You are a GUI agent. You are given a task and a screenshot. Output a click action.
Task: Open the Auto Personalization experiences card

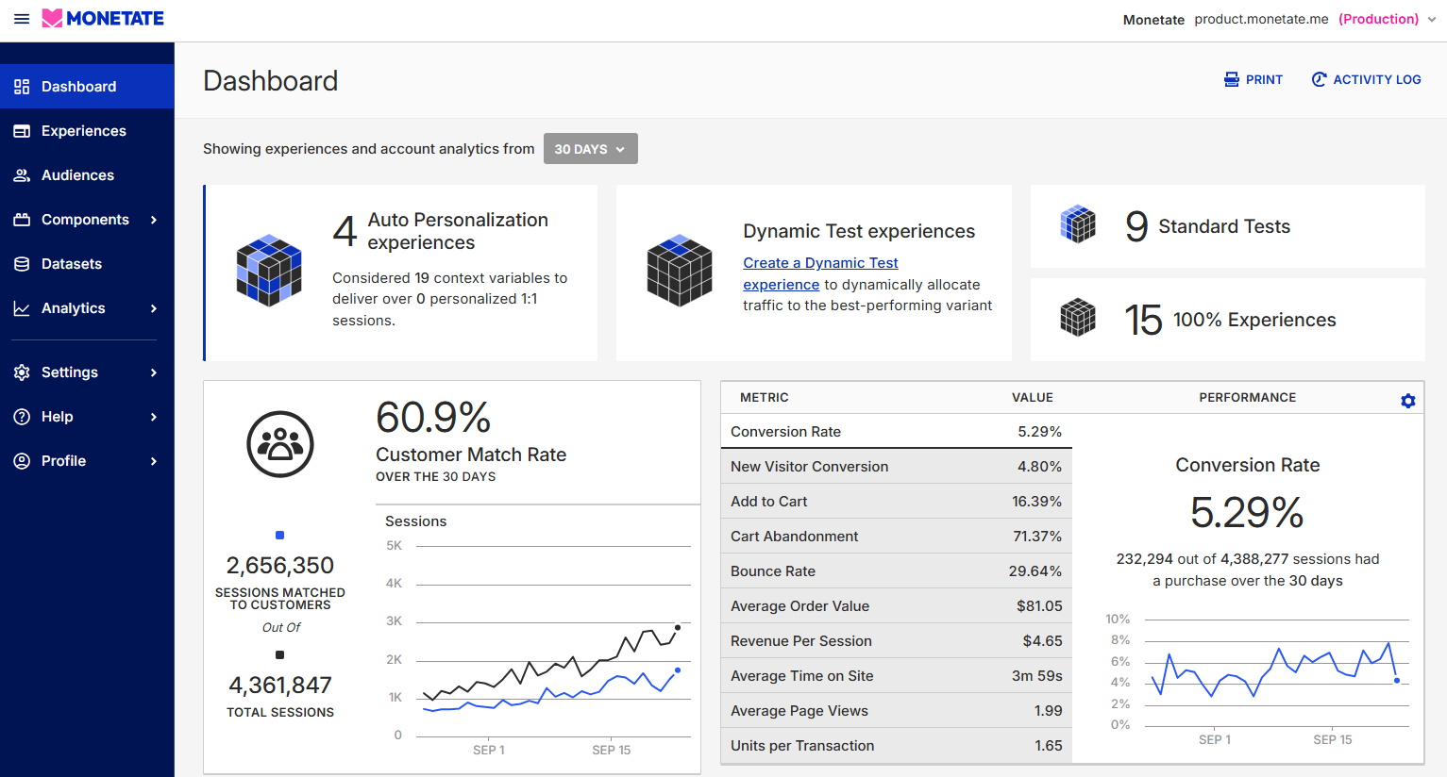(401, 273)
